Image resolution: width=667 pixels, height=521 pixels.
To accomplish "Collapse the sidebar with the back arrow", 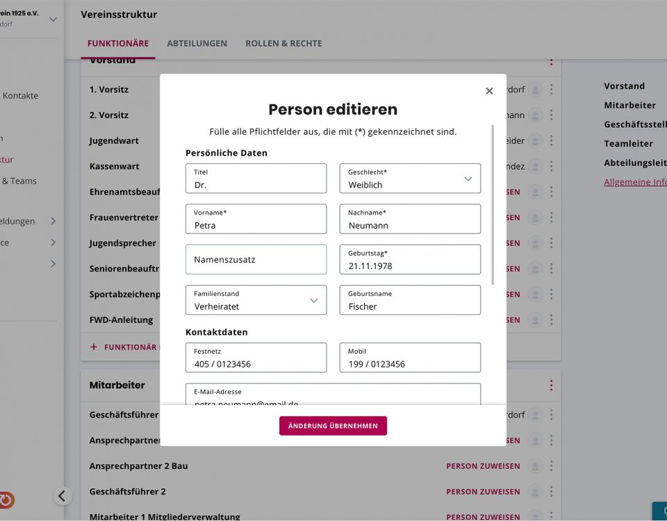I will coord(62,495).
